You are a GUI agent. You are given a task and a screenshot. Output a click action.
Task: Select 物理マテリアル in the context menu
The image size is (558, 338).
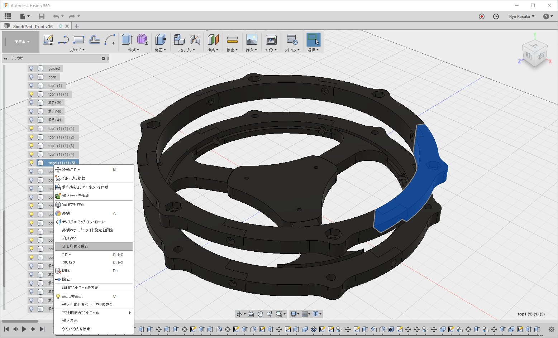pyautogui.click(x=73, y=205)
